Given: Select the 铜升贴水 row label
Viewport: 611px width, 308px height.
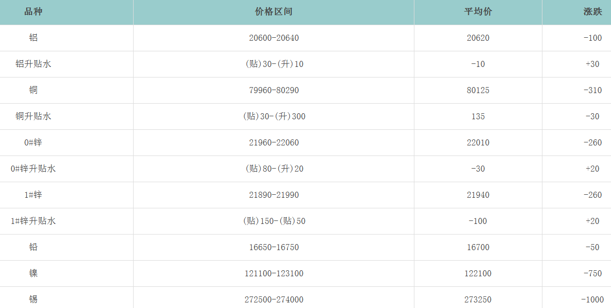Looking at the screenshot, I should (x=33, y=116).
